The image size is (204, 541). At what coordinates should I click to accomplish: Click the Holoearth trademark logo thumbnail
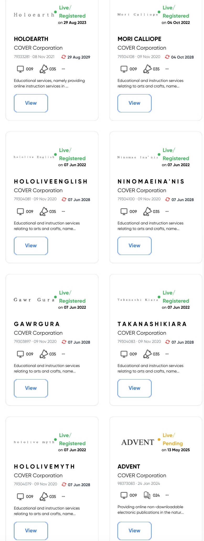(34, 15)
